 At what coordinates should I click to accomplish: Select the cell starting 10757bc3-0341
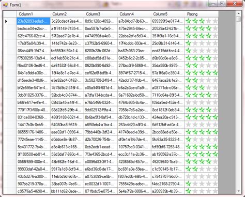click(134, 147)
